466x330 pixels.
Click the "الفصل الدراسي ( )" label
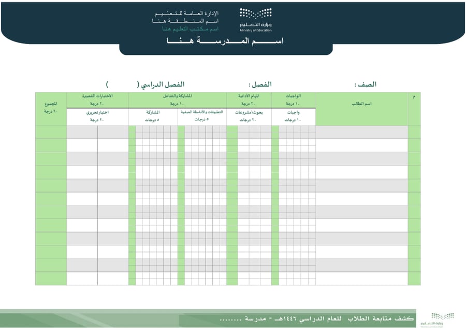(x=145, y=85)
